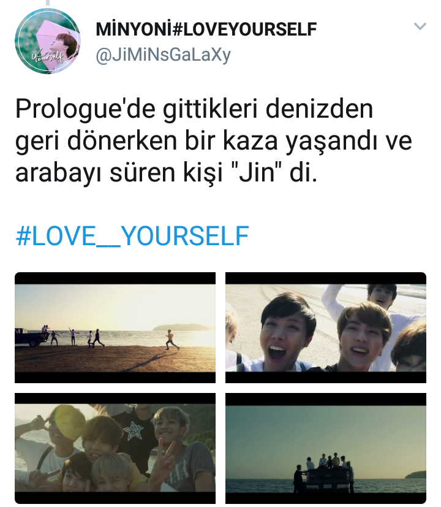View the laughing selfie close-up photo
441x507 pixels.
pyautogui.click(x=326, y=327)
